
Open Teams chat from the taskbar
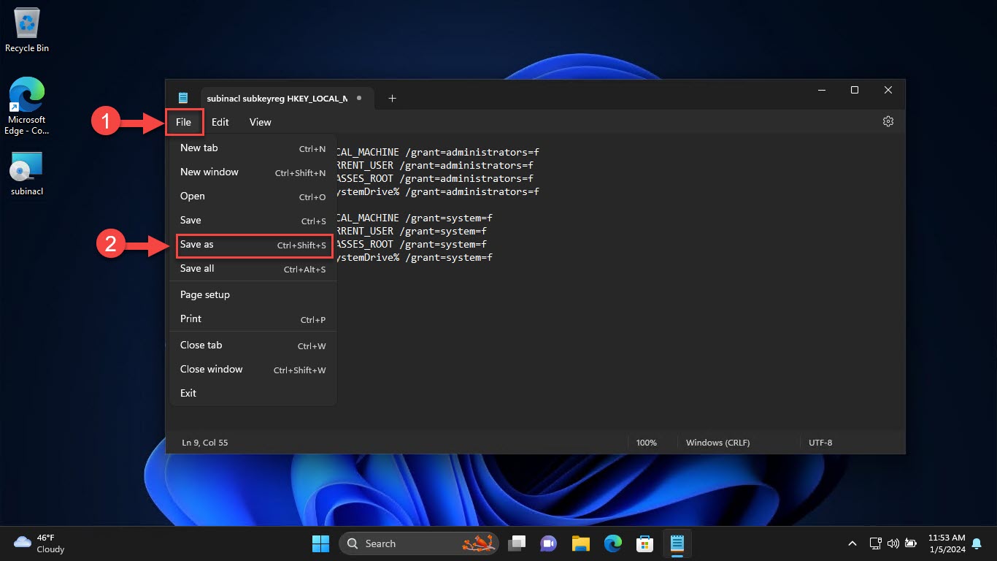pyautogui.click(x=548, y=543)
